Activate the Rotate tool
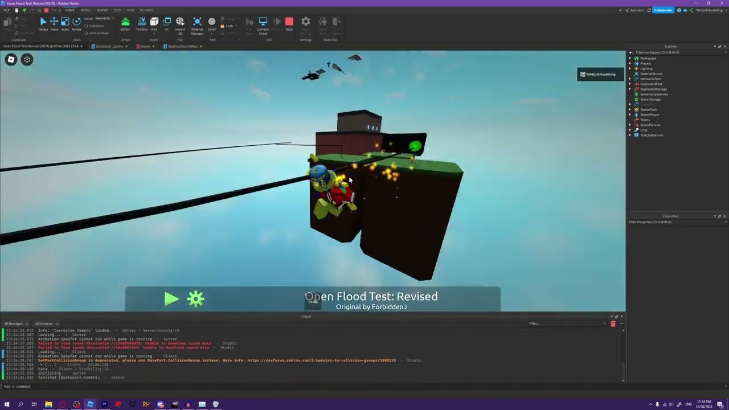This screenshot has height=410, width=729. 76,23
